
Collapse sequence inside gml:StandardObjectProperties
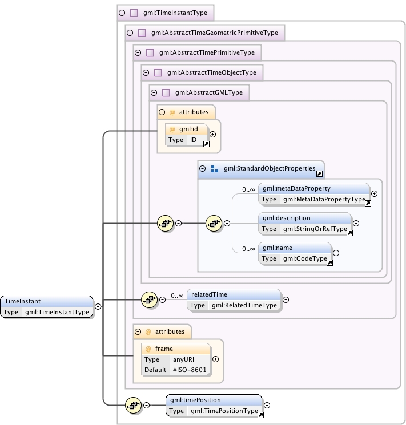(x=227, y=224)
